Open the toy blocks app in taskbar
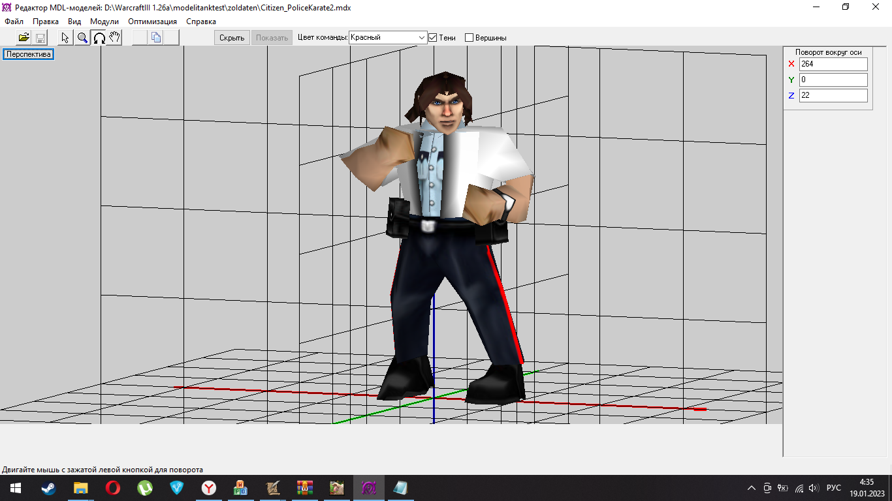This screenshot has width=892, height=501. click(x=240, y=488)
